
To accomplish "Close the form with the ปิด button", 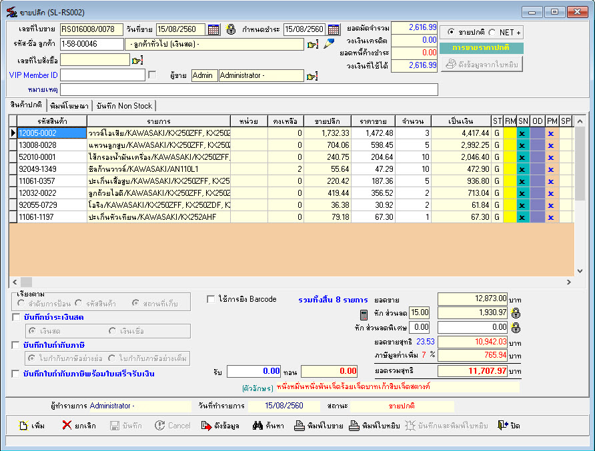I will [x=508, y=426].
